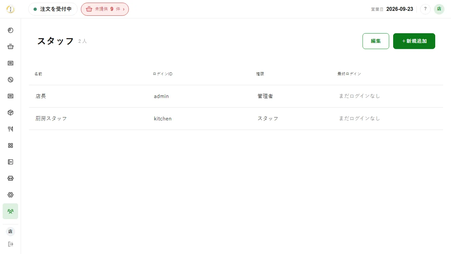Click the restaurant logo at top left

pyautogui.click(x=11, y=9)
